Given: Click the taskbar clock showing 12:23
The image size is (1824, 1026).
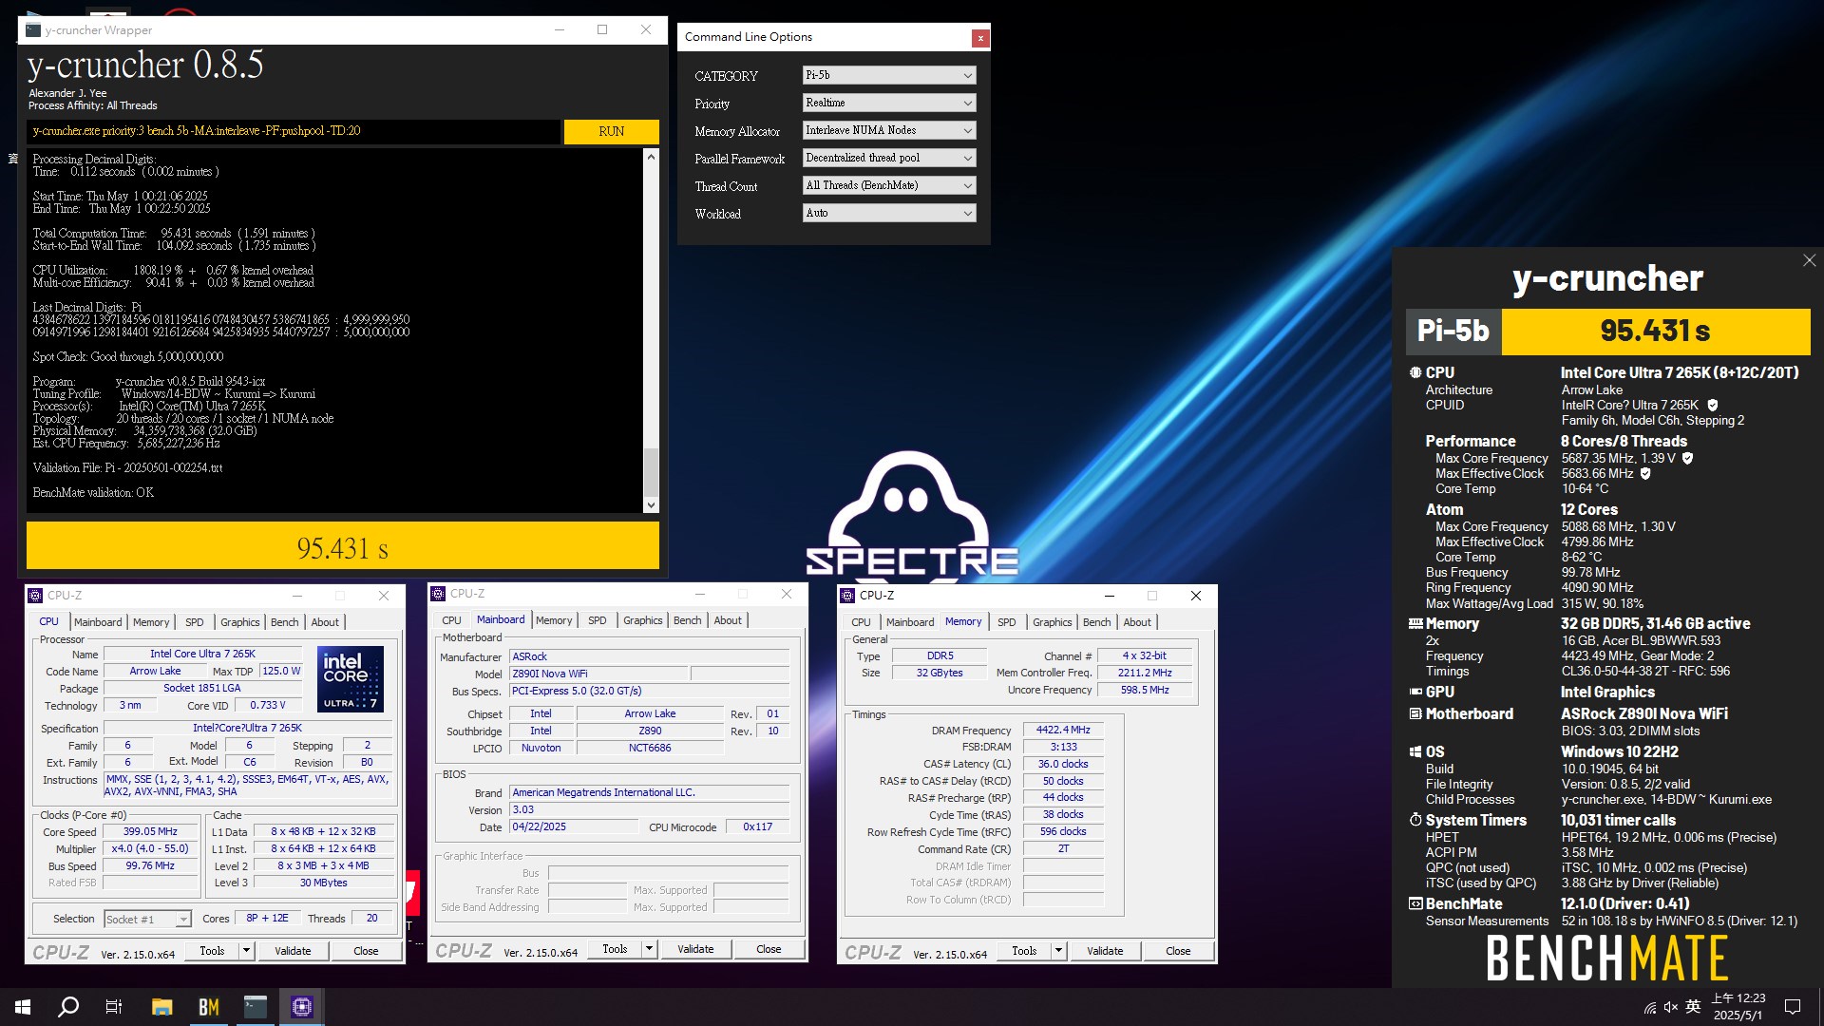Looking at the screenshot, I should click(x=1738, y=1007).
